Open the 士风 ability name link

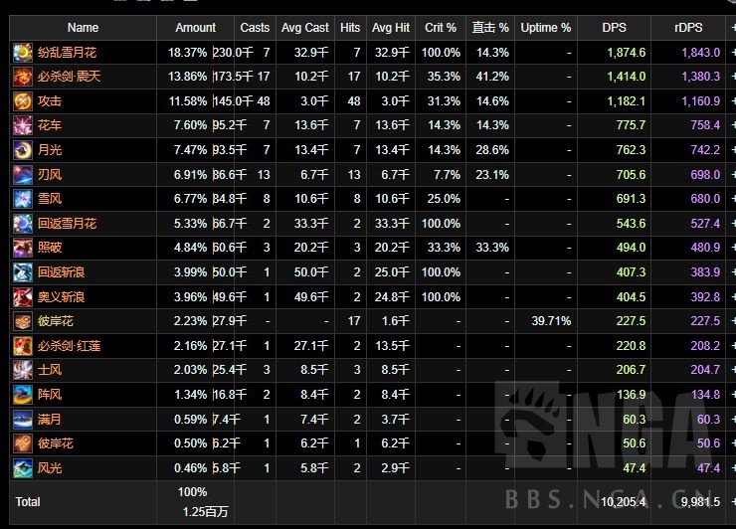(50, 370)
